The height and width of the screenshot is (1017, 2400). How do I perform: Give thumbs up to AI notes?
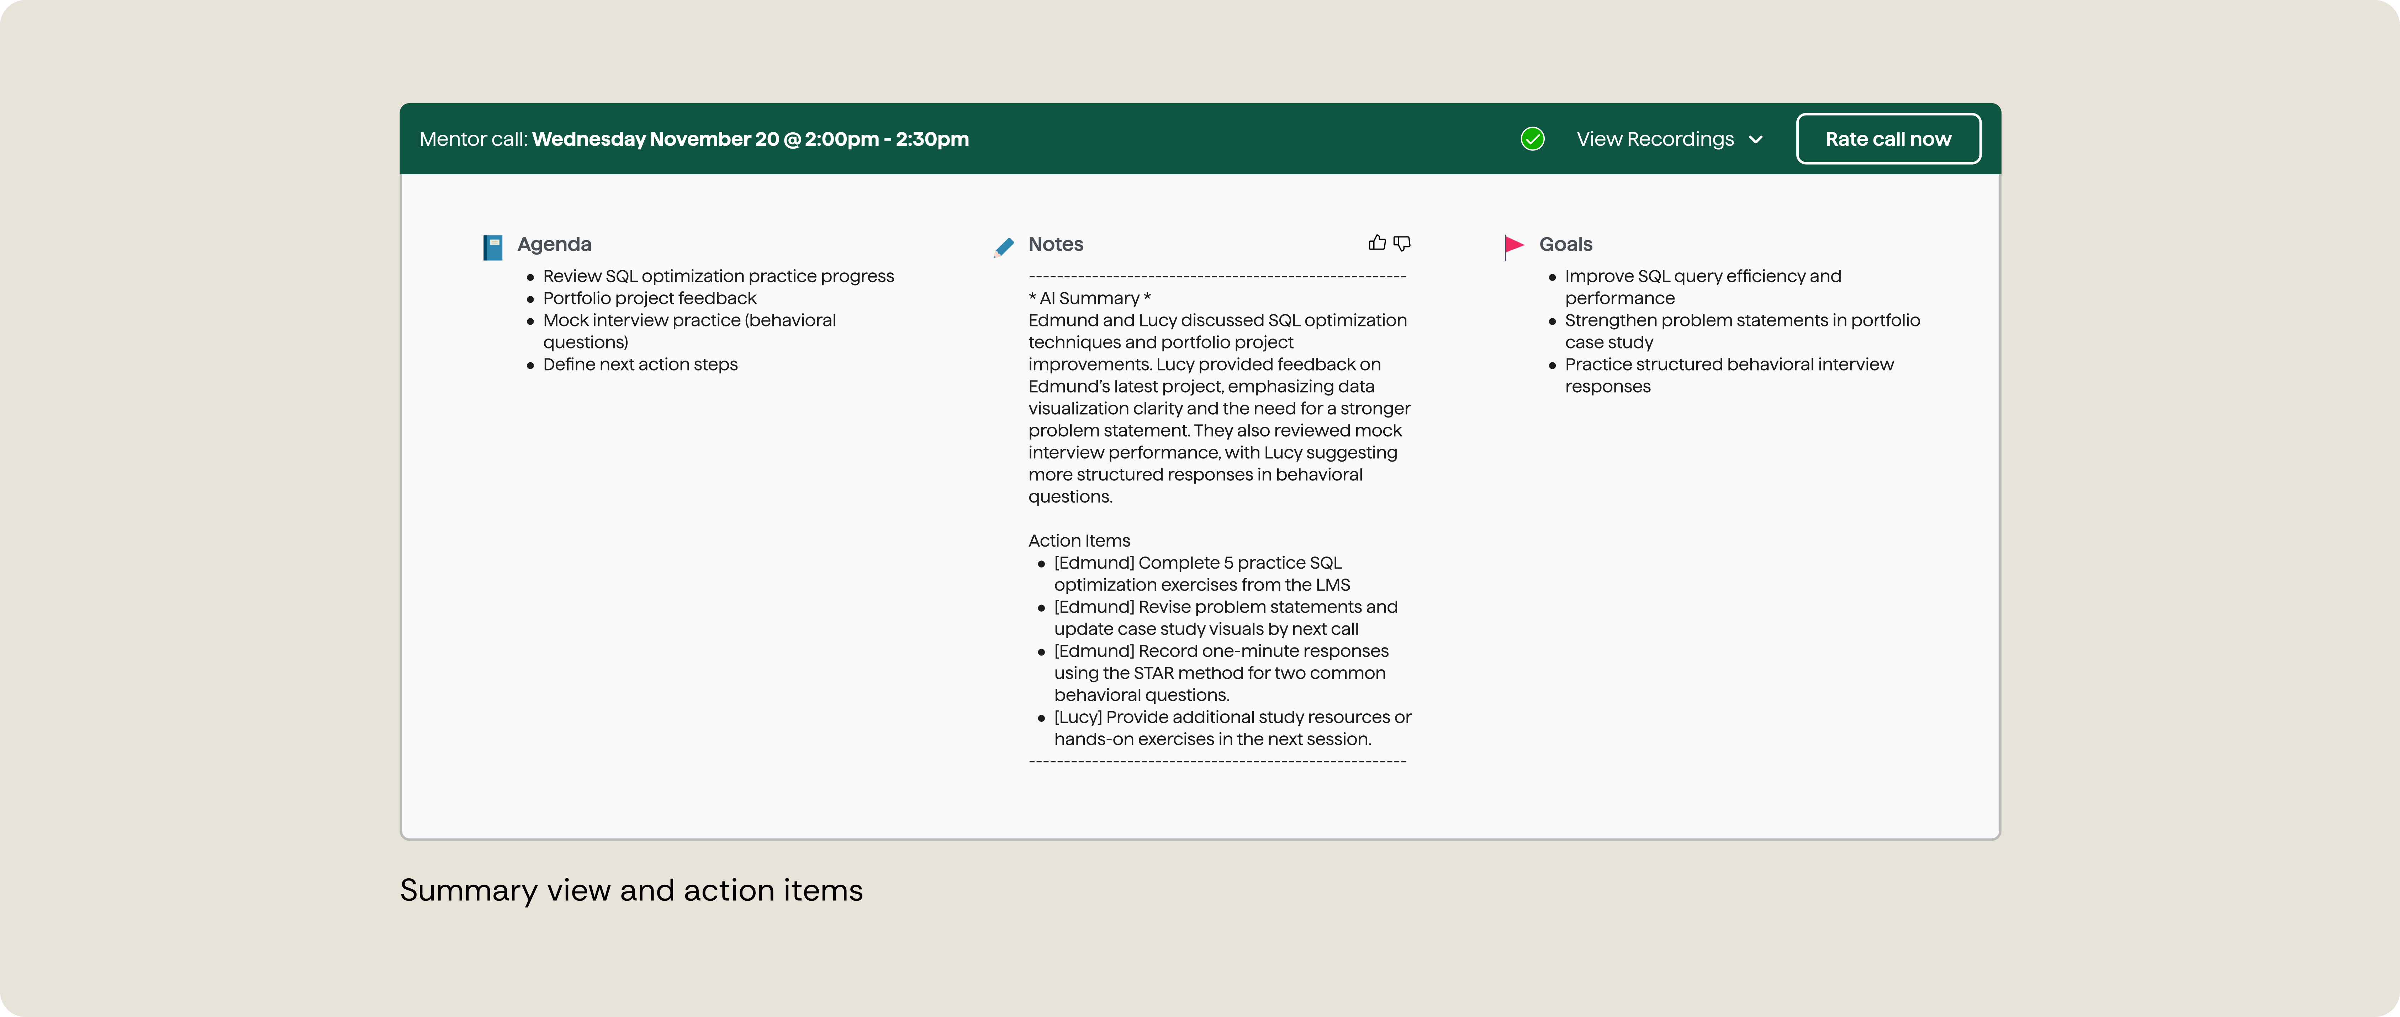pos(1377,243)
